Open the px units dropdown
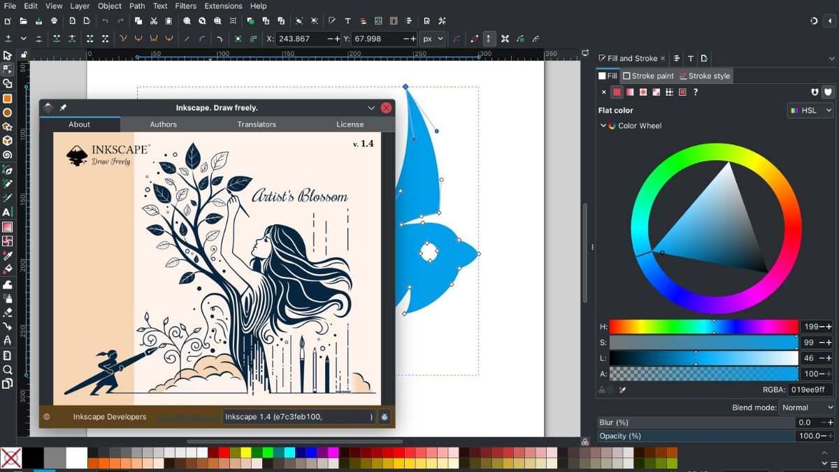Image resolution: width=839 pixels, height=472 pixels. (432, 38)
